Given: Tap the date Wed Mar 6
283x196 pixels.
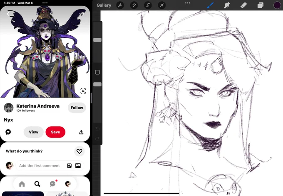Looking at the screenshot, I should (x=25, y=3).
